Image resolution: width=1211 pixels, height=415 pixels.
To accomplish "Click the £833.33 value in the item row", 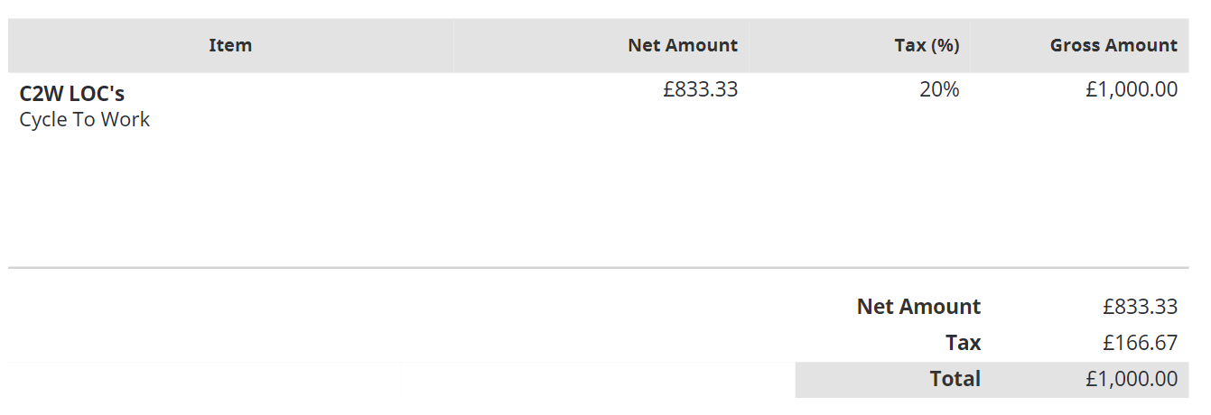I will [701, 89].
